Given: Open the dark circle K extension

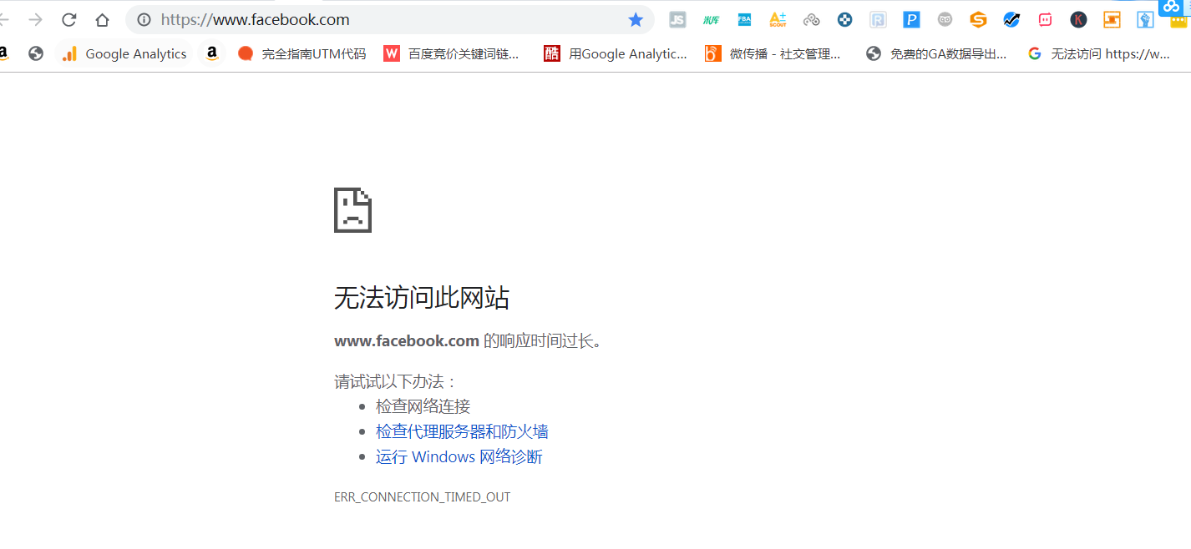Looking at the screenshot, I should [1078, 20].
